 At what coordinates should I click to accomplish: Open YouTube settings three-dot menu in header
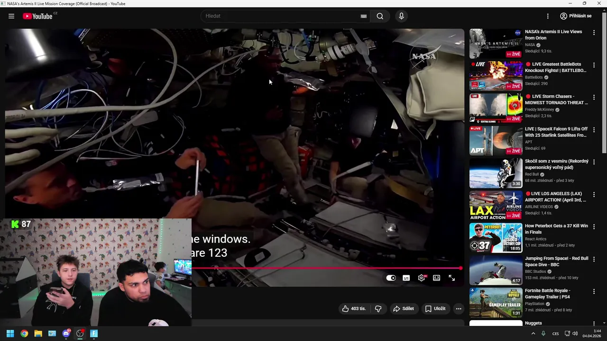coord(548,16)
